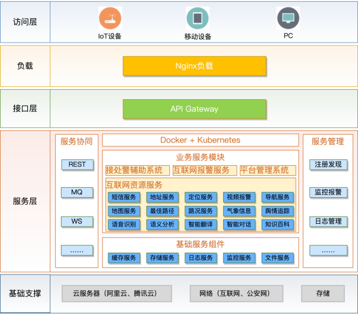Click the IoT设备 router icon

[110, 18]
